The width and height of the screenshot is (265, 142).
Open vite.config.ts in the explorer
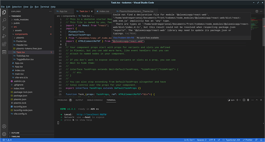pyautogui.click(x=31, y=114)
